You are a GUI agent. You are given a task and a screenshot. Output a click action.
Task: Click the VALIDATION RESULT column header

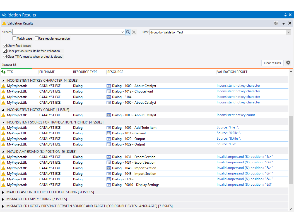(x=232, y=72)
